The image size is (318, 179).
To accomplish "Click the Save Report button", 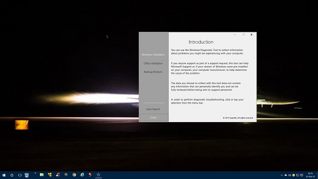I will point(153,109).
